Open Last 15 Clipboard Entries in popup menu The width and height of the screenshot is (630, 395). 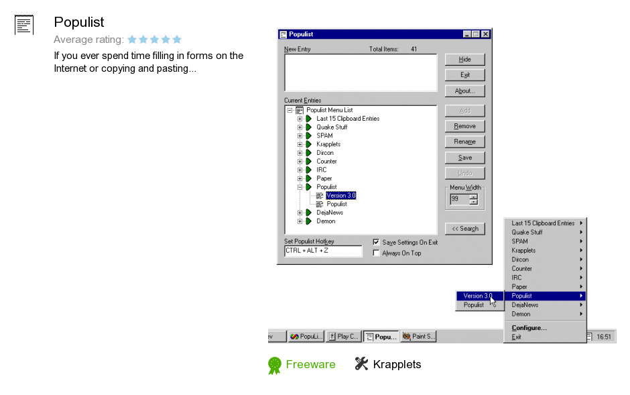(546, 223)
